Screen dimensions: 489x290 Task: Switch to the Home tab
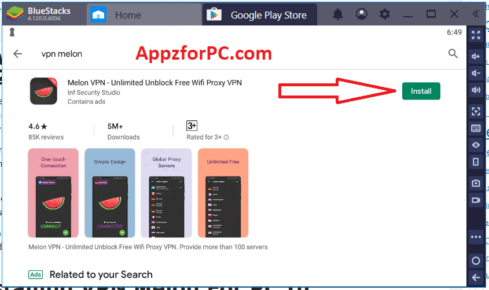pos(144,14)
